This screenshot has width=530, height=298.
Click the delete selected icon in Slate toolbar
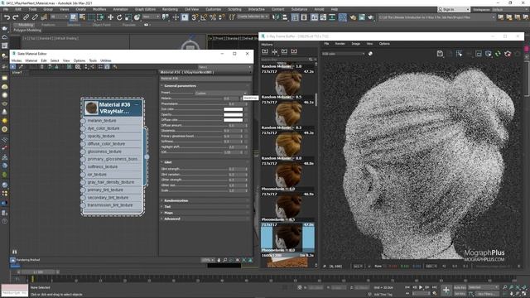point(42,67)
